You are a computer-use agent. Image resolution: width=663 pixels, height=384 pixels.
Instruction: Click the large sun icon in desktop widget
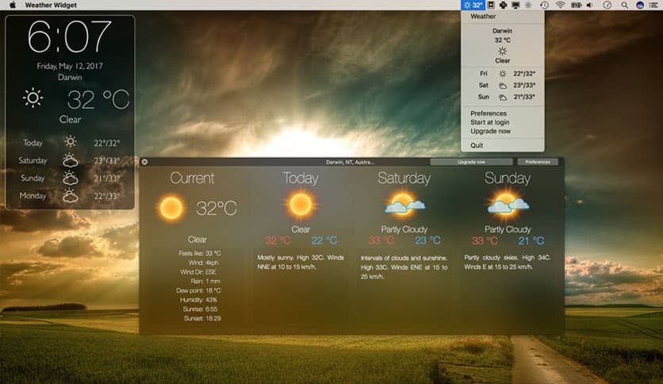click(33, 98)
